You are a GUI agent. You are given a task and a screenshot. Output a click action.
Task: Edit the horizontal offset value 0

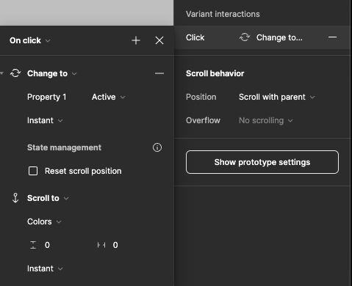point(115,245)
